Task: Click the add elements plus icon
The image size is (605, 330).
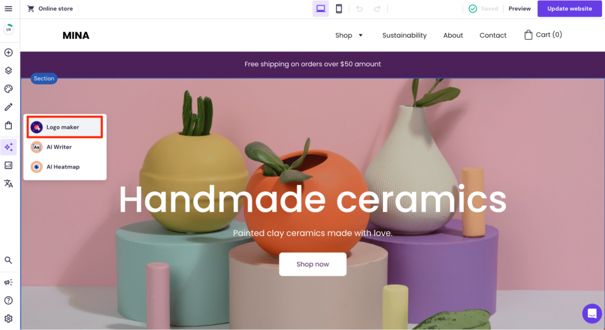Action: click(8, 53)
